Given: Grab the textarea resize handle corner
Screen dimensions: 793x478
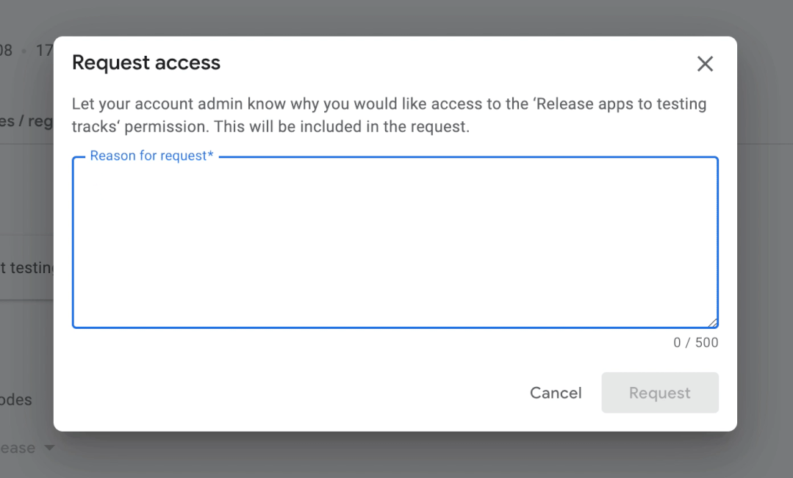Looking at the screenshot, I should (x=713, y=322).
